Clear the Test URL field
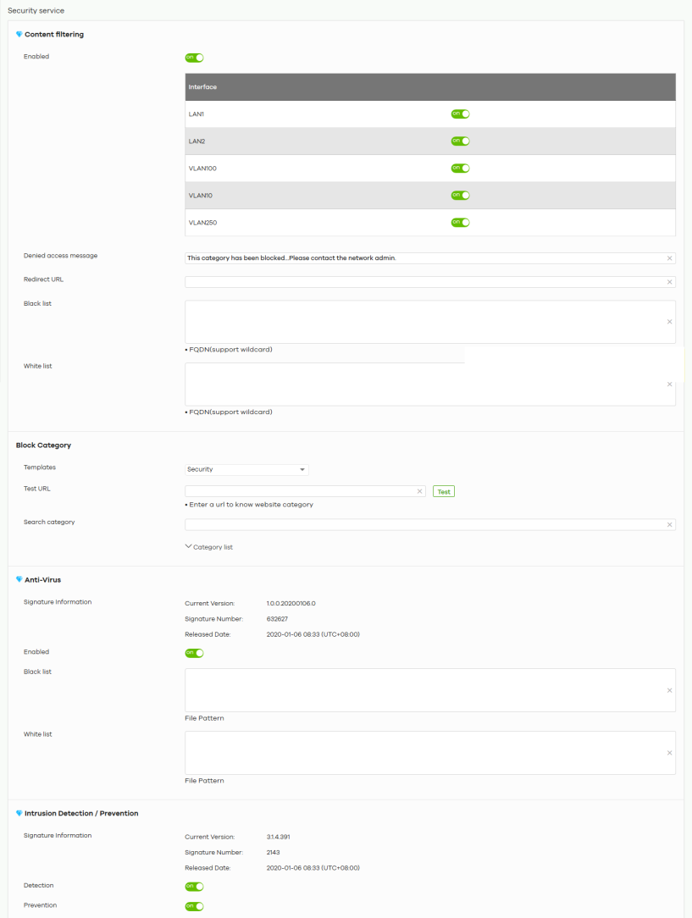 (x=419, y=491)
